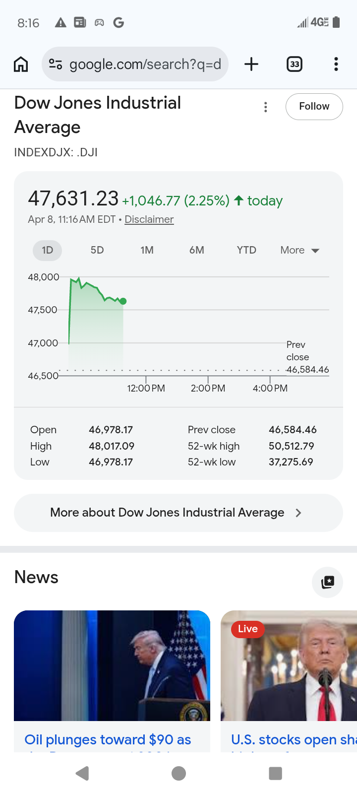Select the YTD chart range
This screenshot has width=357, height=794.
tap(246, 250)
